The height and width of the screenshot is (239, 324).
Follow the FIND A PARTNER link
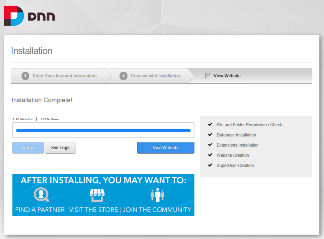[40, 210]
